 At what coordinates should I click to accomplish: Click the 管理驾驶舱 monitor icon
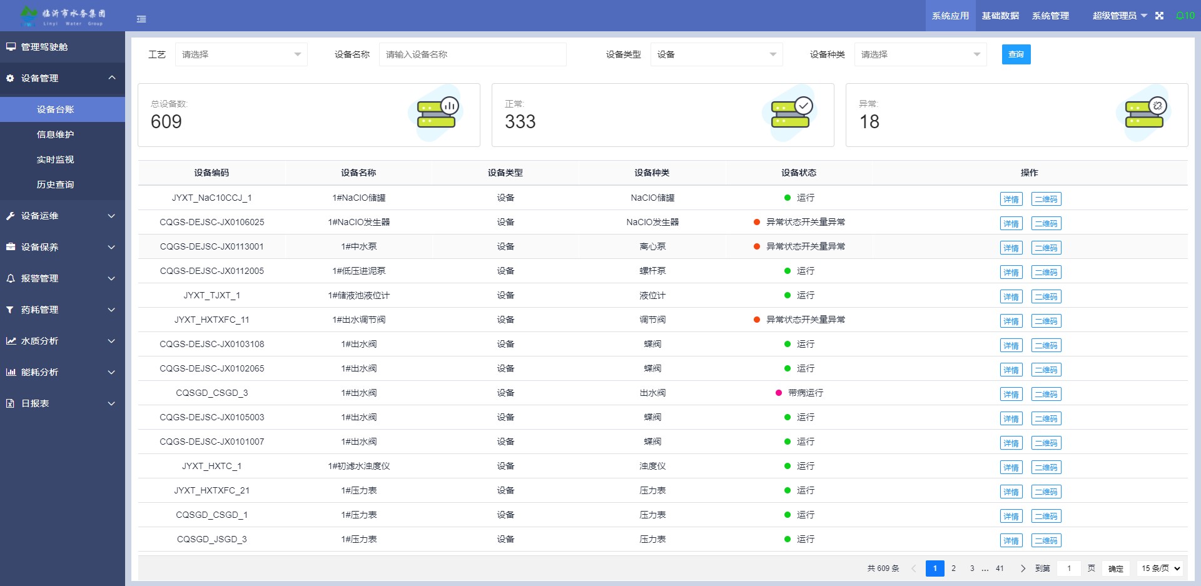click(x=11, y=47)
